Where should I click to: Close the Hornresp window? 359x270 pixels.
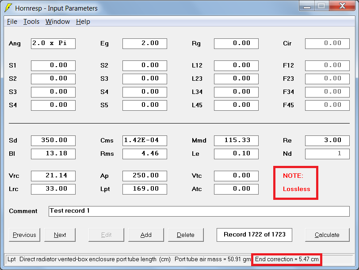[x=342, y=6]
